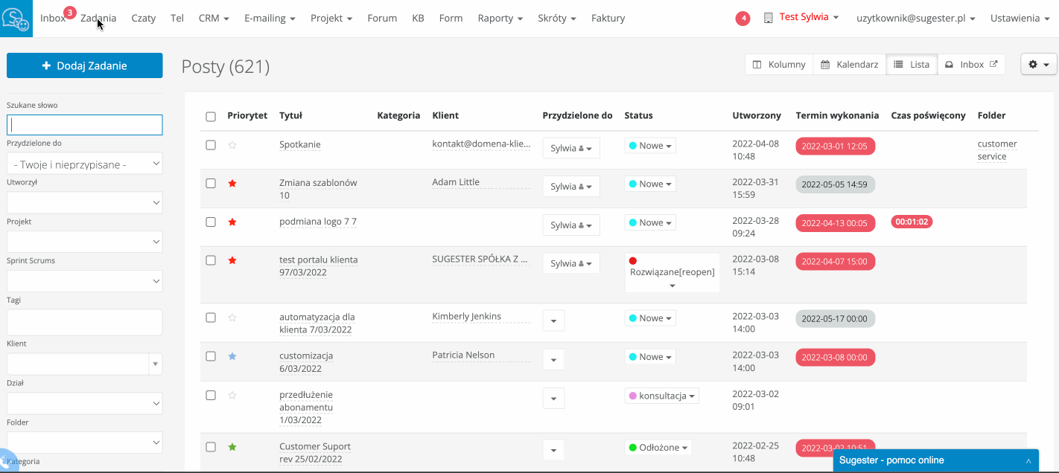Click the Sugester logo icon

16,19
